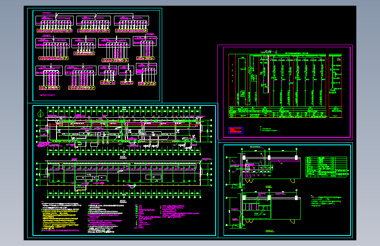The width and height of the screenshot is (380, 246).
Task: Click the north arrow circle symbol on floor plan
Action: point(41,114)
